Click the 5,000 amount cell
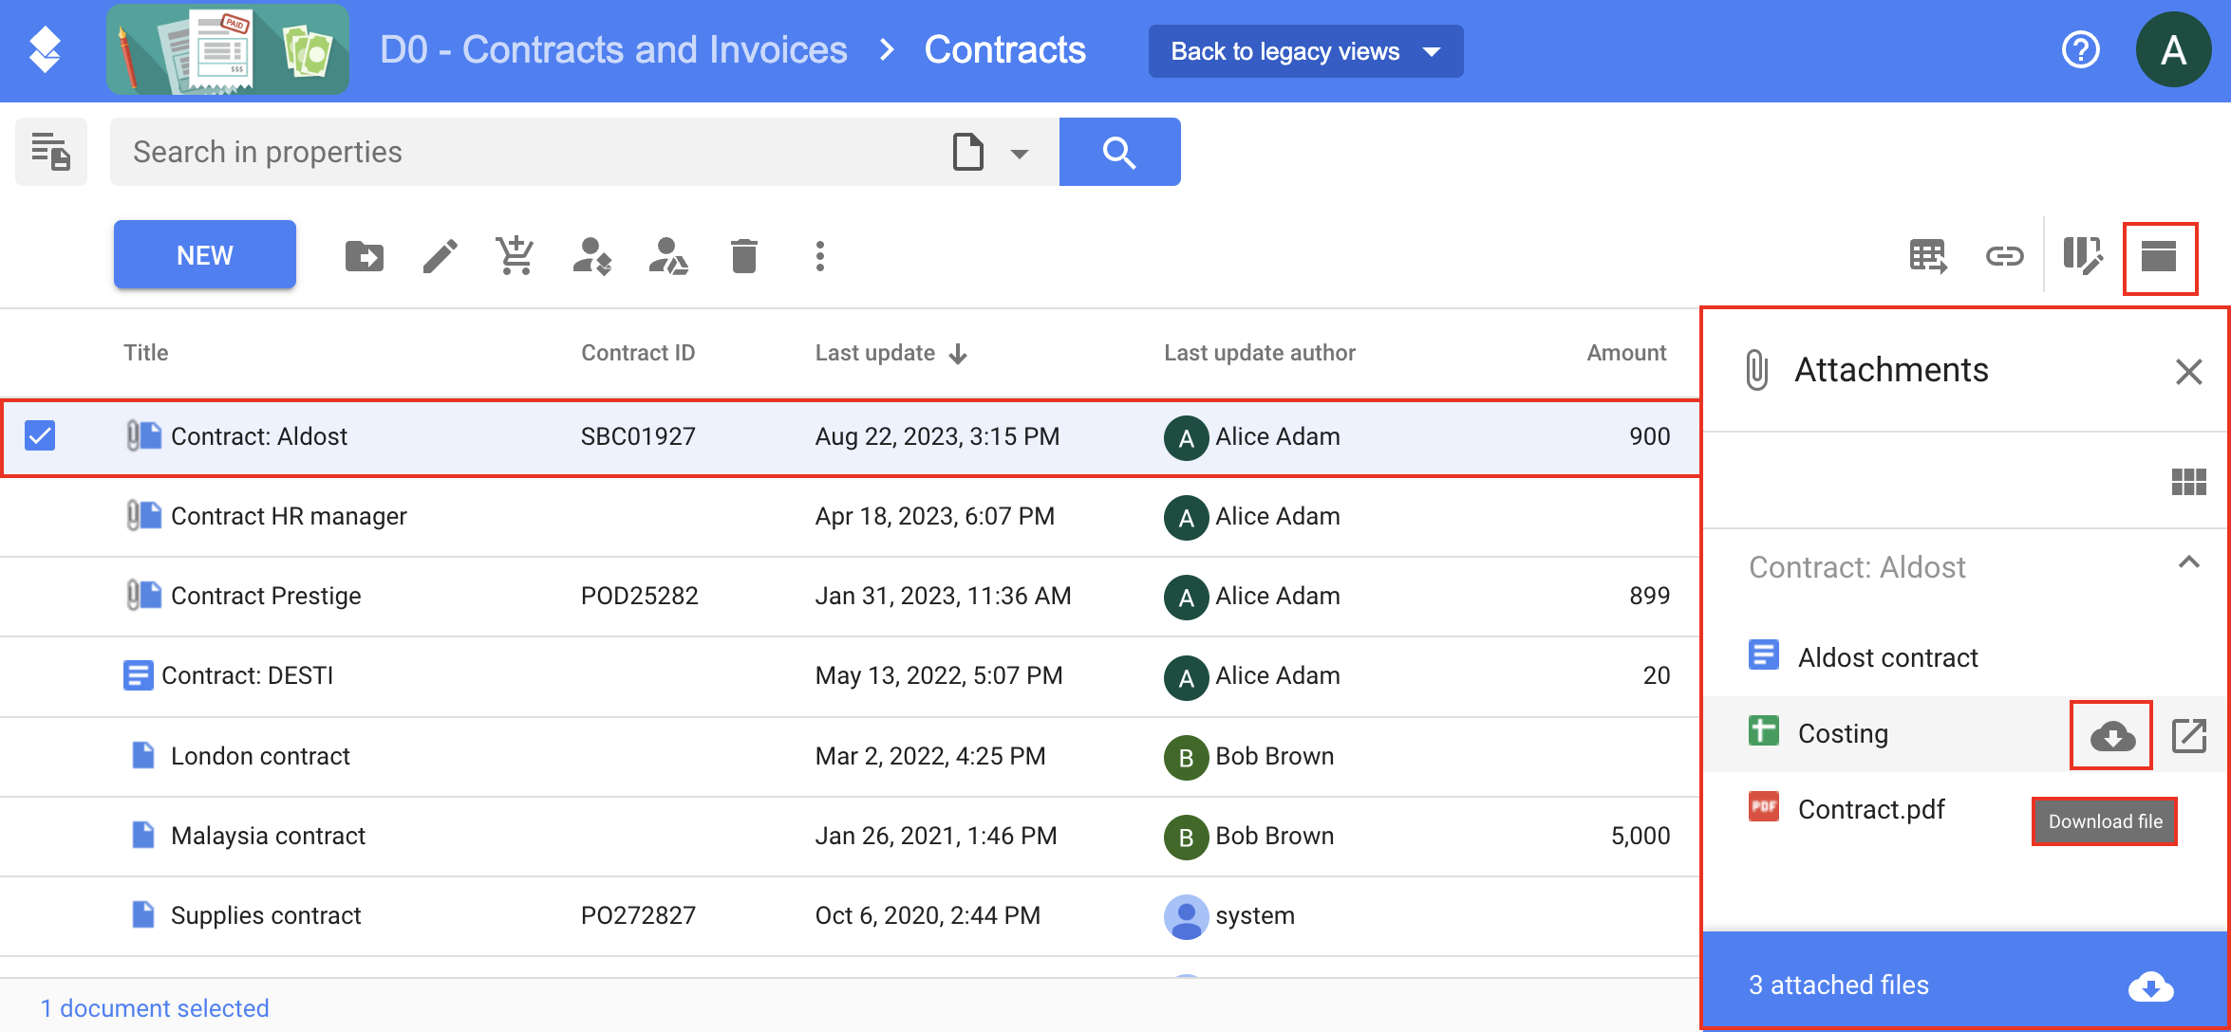The width and height of the screenshot is (2231, 1032). tap(1640, 836)
